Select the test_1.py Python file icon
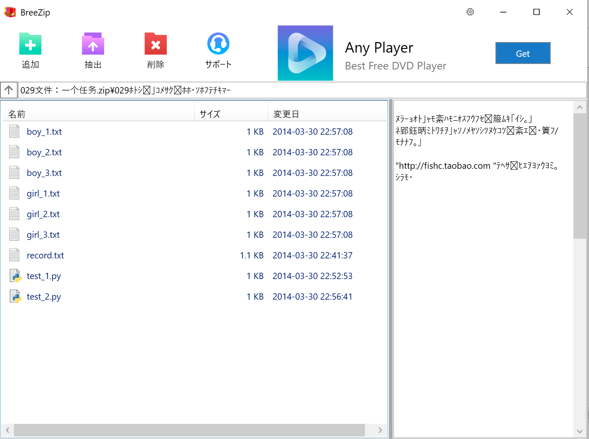The image size is (589, 439). (15, 276)
